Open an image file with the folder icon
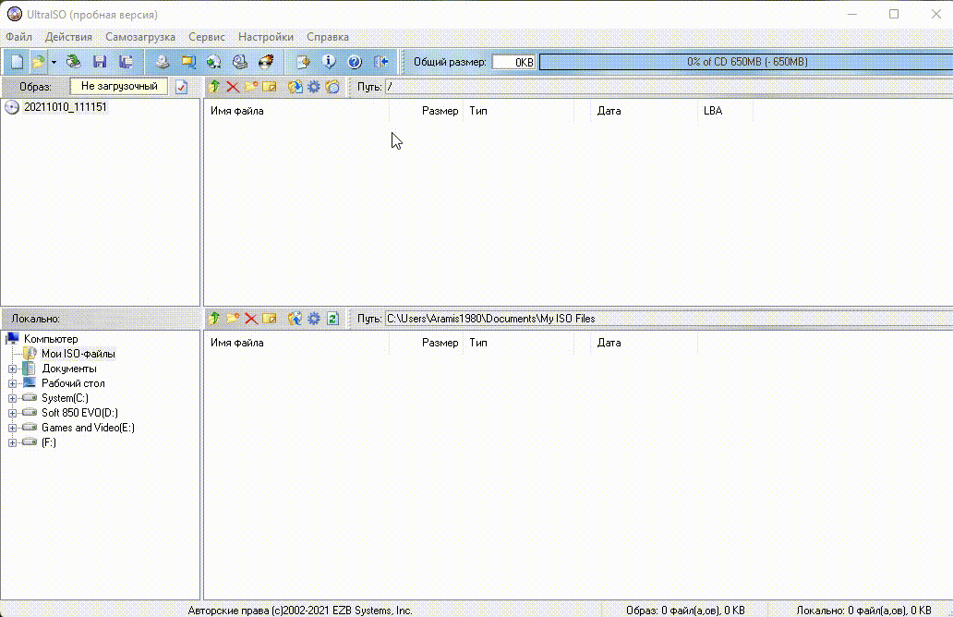This screenshot has height=617, width=953. (x=38, y=61)
